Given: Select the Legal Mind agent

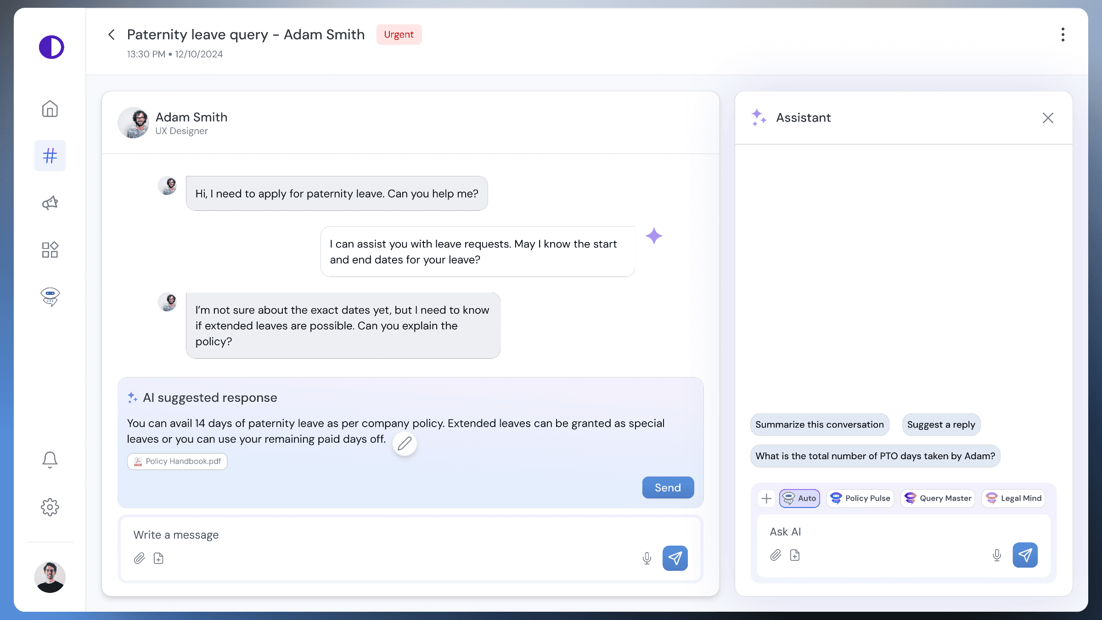Looking at the screenshot, I should [1013, 498].
